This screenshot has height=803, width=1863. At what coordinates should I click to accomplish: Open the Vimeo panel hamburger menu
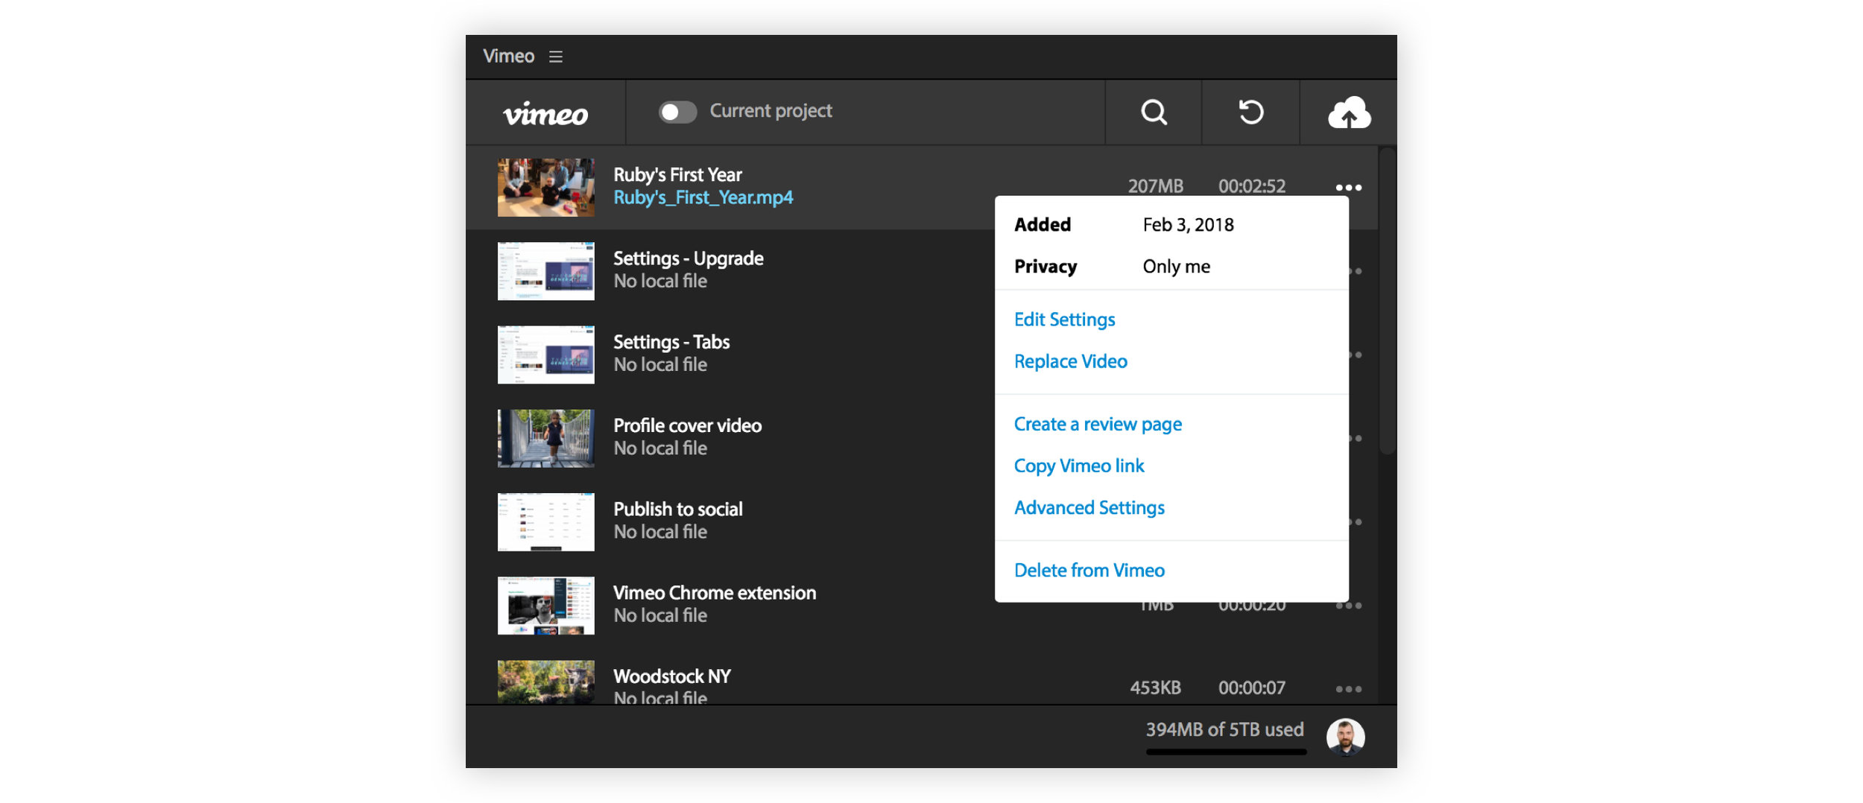[555, 57]
